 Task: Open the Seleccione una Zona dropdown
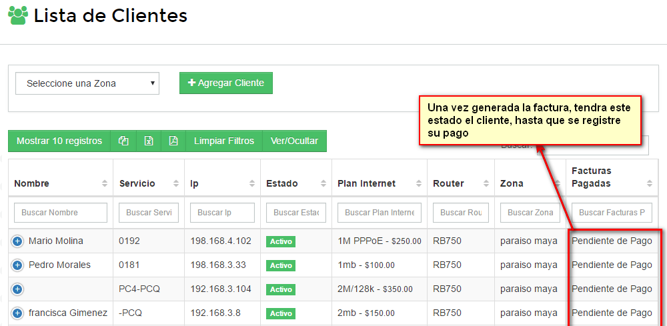tap(87, 83)
